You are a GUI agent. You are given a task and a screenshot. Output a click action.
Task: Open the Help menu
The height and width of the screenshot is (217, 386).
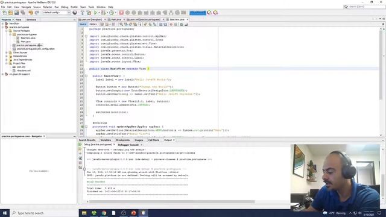click(110, 7)
